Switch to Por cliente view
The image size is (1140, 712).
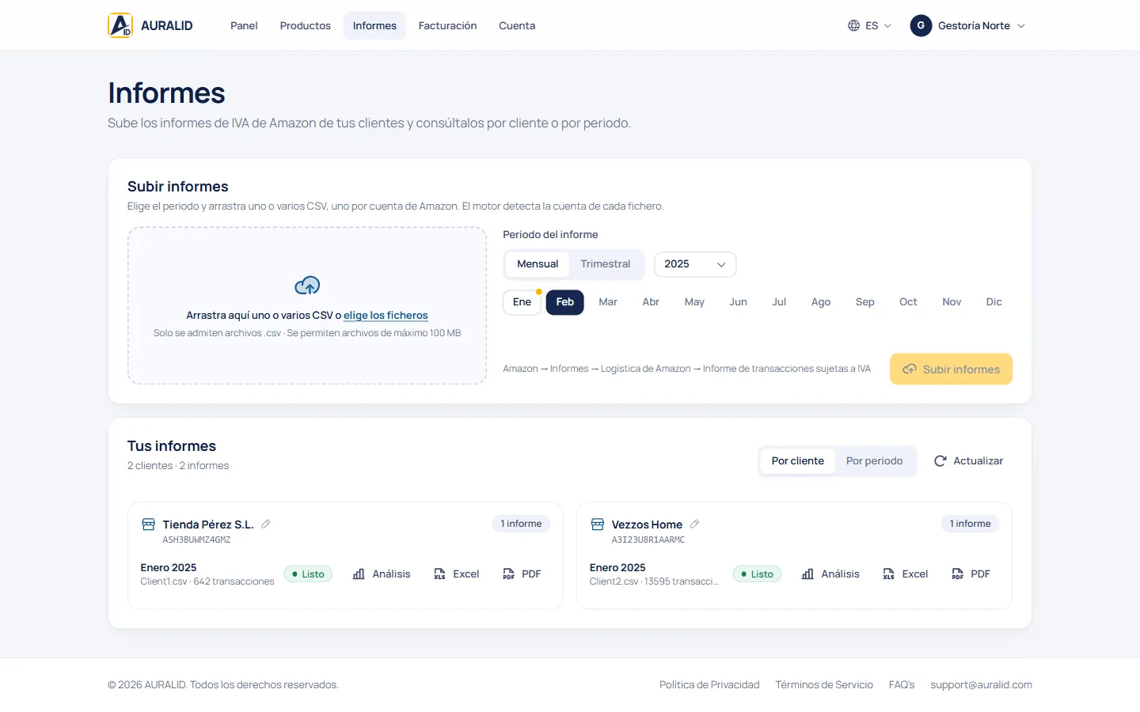797,460
